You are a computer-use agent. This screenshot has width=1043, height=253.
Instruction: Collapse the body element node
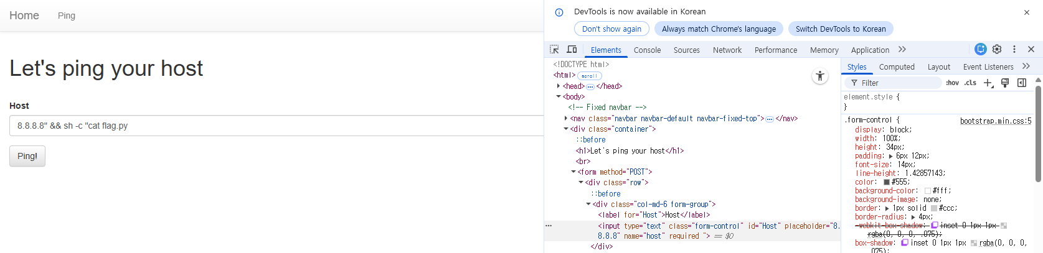tap(559, 97)
